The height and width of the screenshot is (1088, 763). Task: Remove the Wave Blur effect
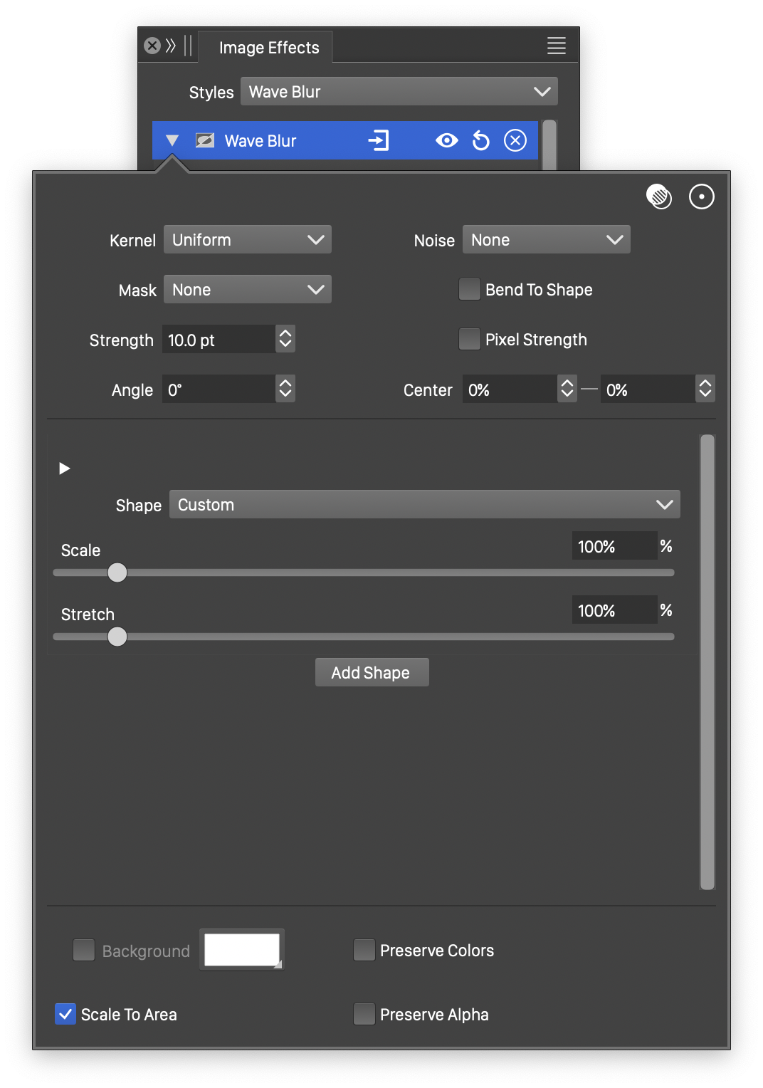click(x=515, y=140)
